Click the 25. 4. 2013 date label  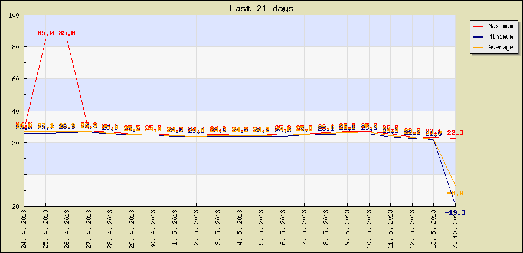click(x=45, y=229)
